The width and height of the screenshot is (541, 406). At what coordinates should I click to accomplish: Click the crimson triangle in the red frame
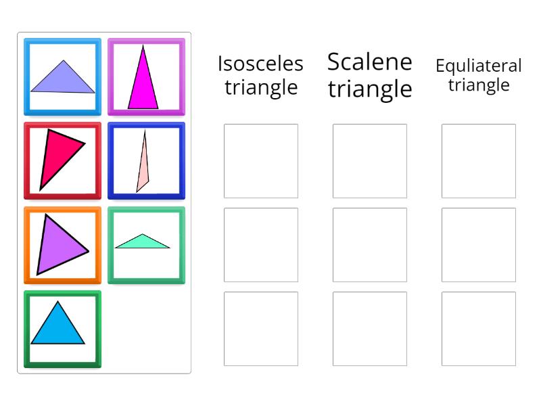point(62,161)
